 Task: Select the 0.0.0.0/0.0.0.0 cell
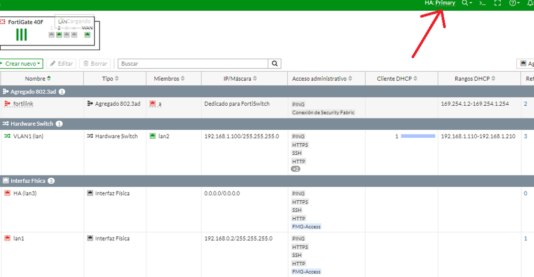point(222,193)
